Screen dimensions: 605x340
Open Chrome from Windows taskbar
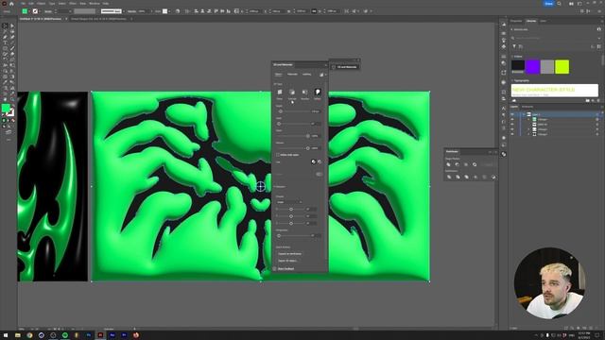pos(29,335)
